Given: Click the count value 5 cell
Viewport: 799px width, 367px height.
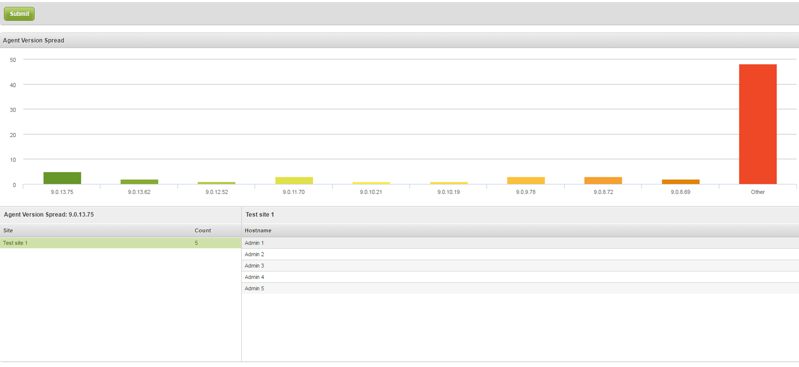Looking at the screenshot, I should (x=196, y=243).
